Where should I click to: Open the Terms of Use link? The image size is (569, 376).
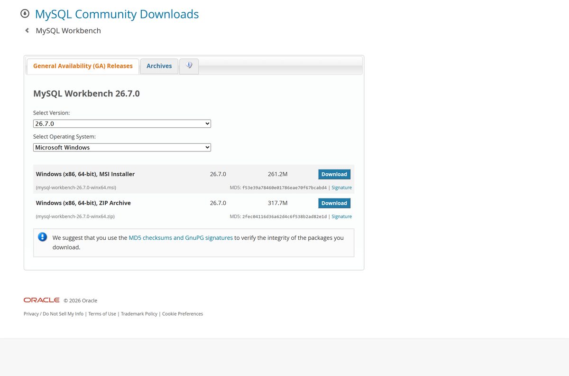tap(102, 314)
